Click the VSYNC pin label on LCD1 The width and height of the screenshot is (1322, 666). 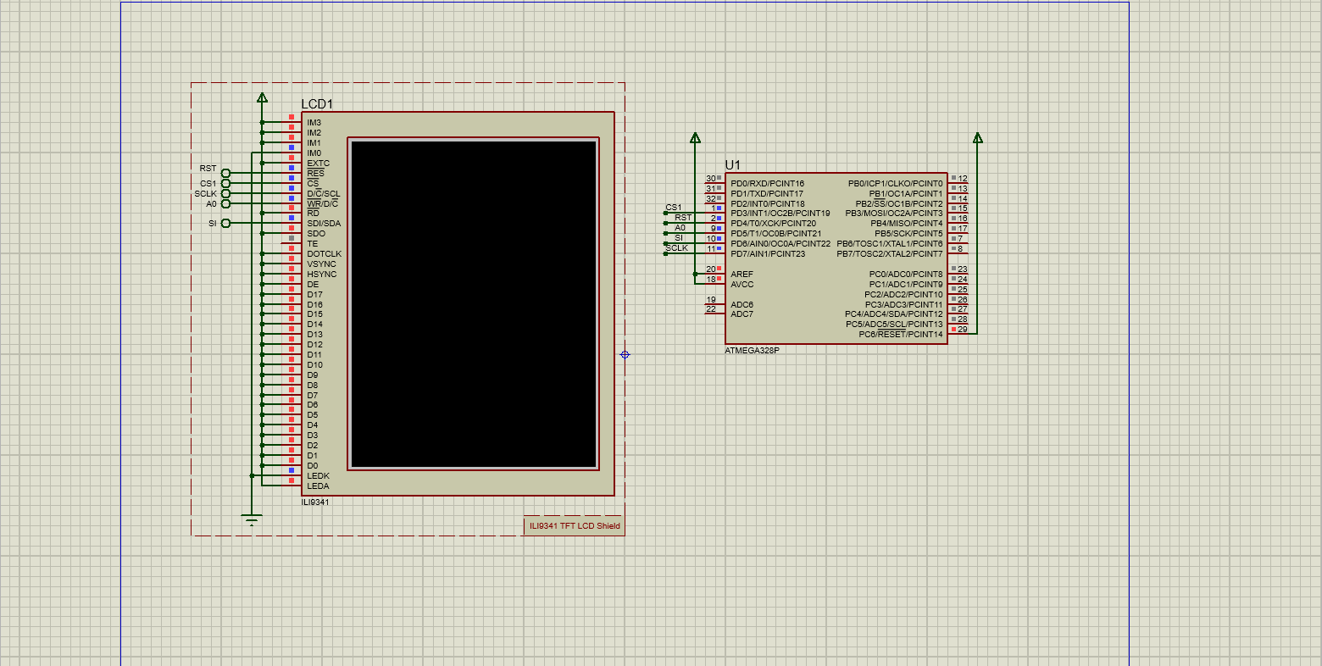322,264
